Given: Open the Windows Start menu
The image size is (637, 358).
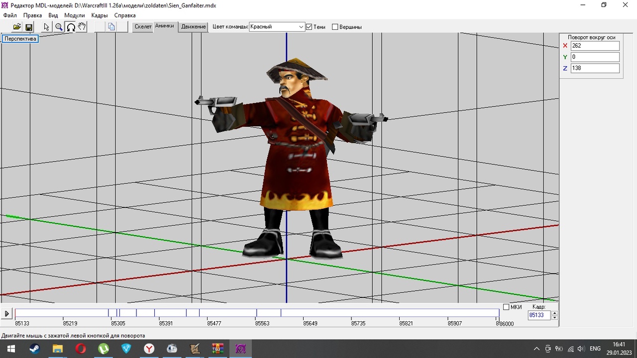Looking at the screenshot, I should 10,349.
